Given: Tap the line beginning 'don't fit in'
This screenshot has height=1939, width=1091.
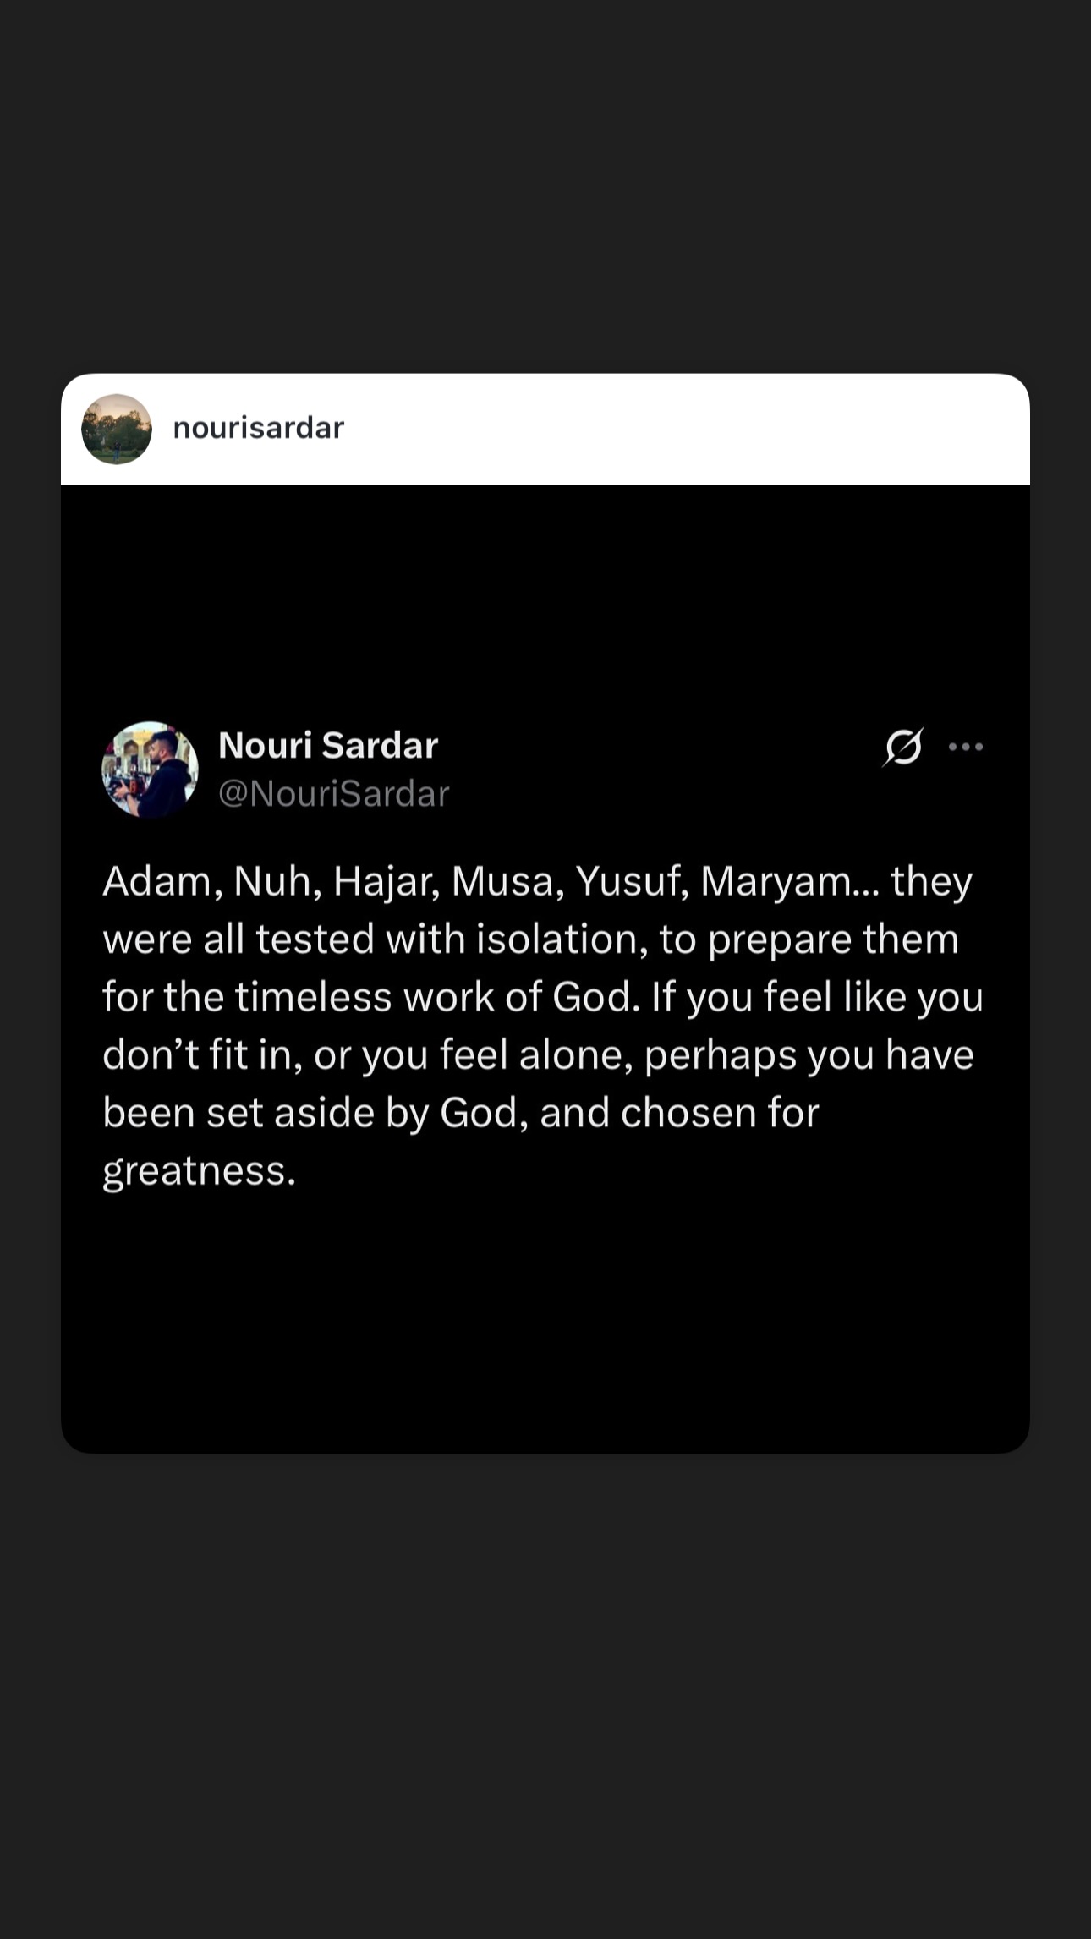Looking at the screenshot, I should 539,1055.
